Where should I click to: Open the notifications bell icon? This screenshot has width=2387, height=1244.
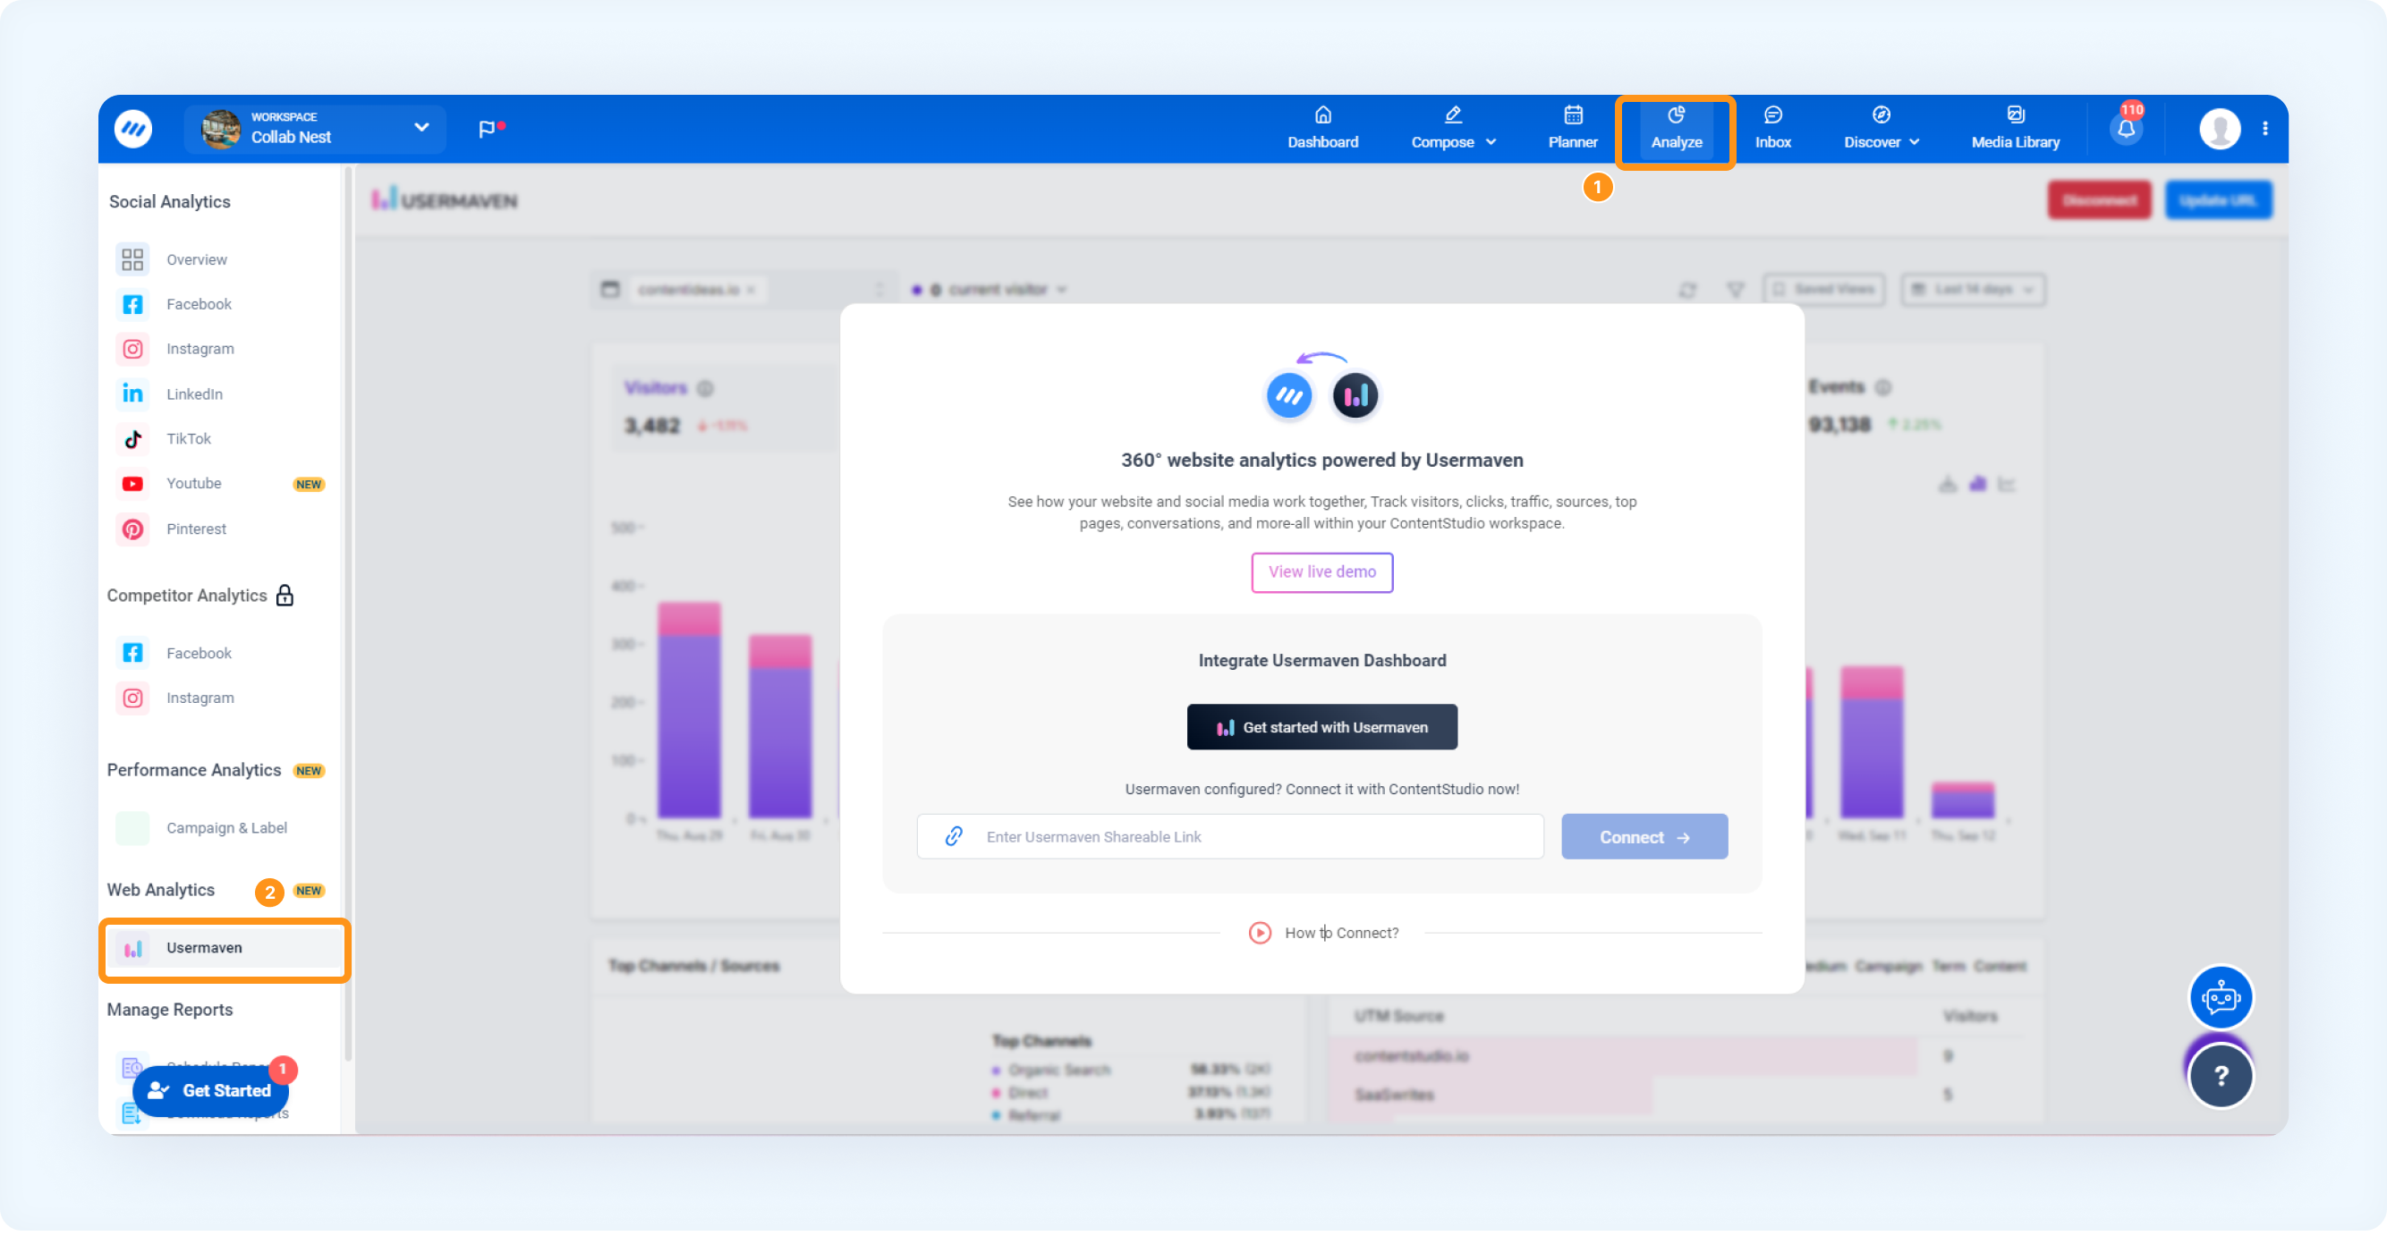click(x=2126, y=129)
